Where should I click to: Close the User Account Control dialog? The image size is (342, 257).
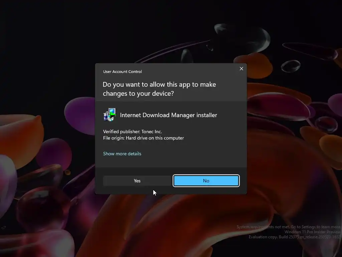241,69
